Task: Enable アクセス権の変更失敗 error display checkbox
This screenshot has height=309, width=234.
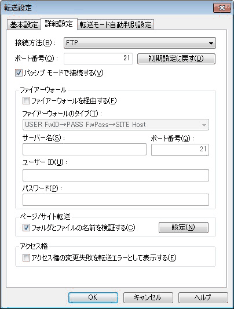Action: click(26, 257)
